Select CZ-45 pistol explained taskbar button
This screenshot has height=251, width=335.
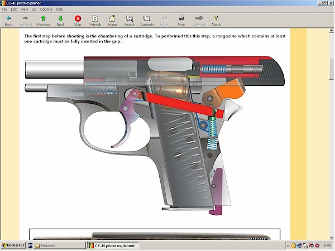113,245
